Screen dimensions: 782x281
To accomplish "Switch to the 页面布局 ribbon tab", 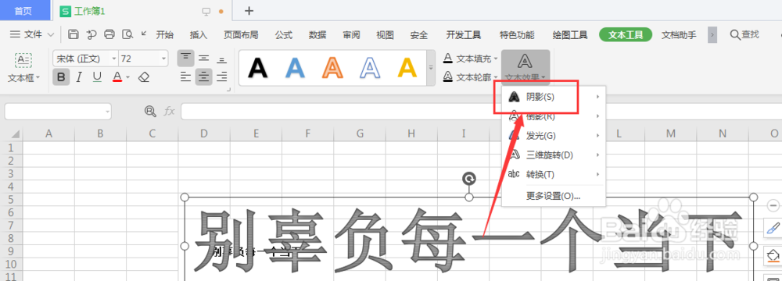I will [x=241, y=34].
